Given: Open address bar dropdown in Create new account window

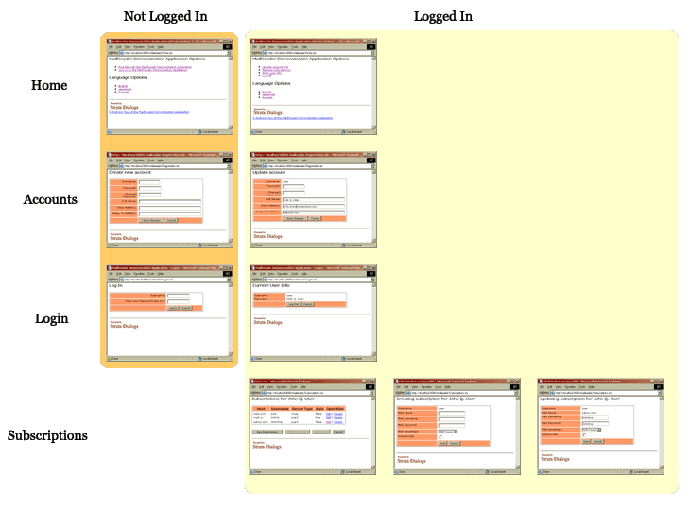Looking at the screenshot, I should (229, 166).
